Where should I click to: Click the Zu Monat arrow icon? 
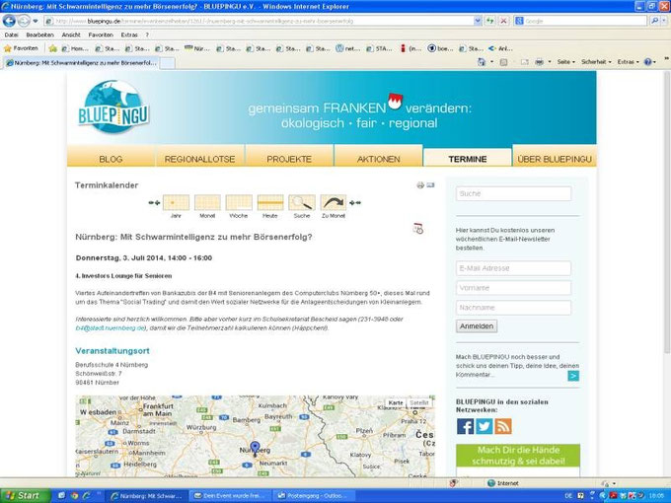[334, 203]
